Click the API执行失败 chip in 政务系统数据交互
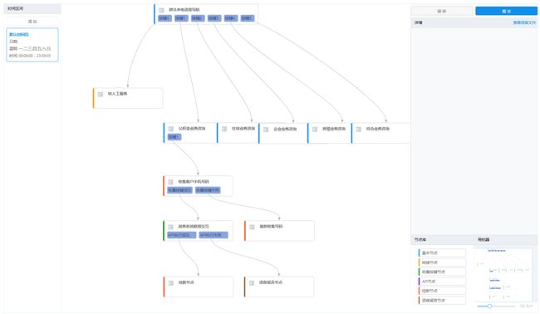The width and height of the screenshot is (540, 314). click(214, 235)
